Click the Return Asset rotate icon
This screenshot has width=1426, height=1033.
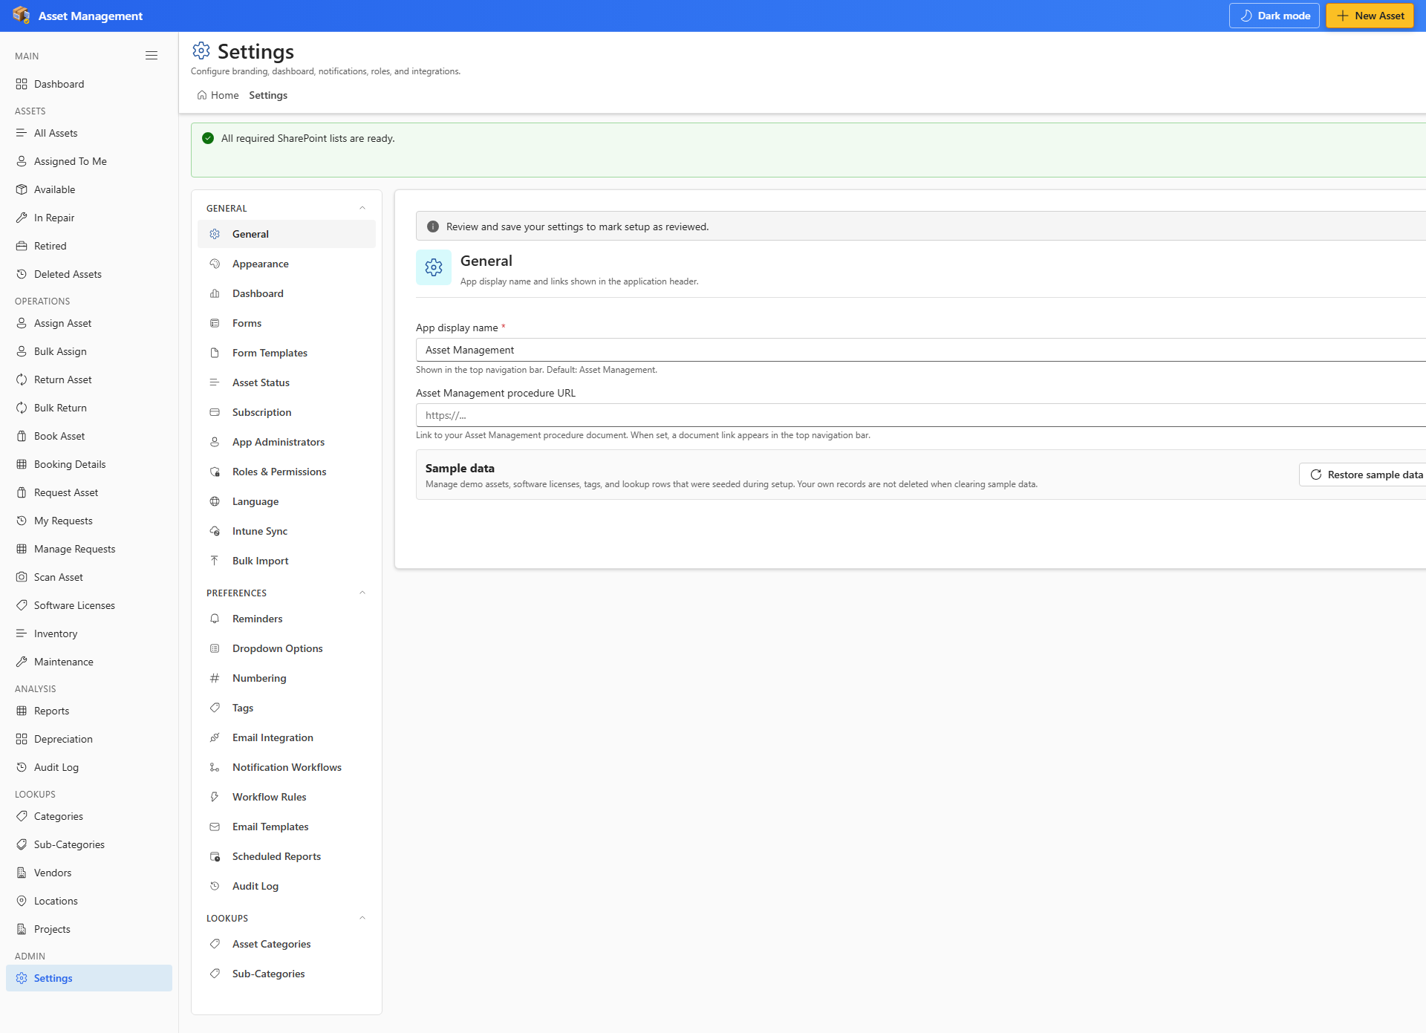click(22, 379)
